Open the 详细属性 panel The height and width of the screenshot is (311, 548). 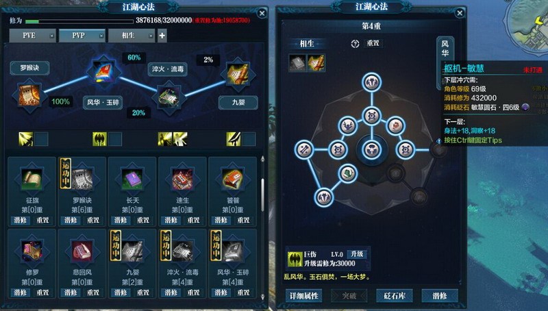pyautogui.click(x=303, y=296)
